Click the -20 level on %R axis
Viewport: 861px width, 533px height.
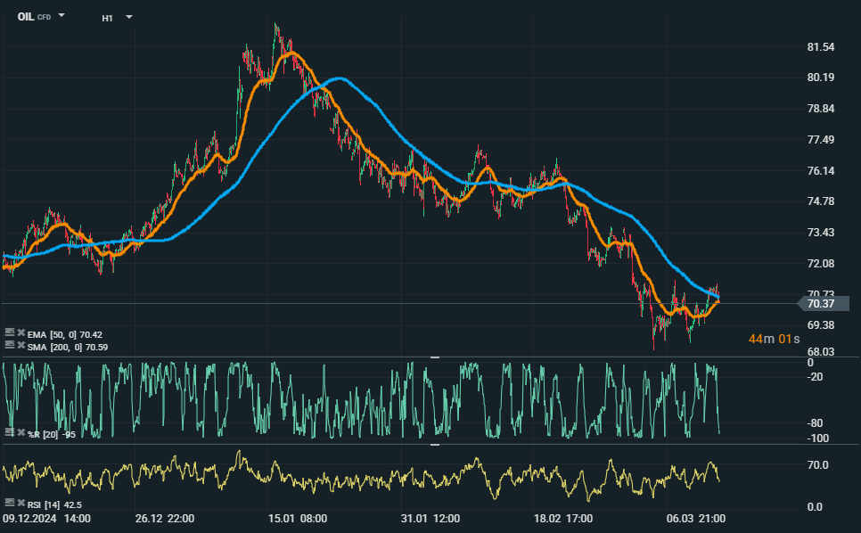[815, 377]
